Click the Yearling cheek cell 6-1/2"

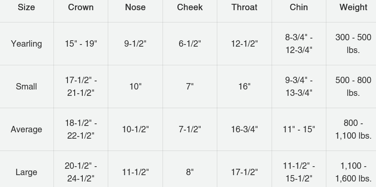190,44
